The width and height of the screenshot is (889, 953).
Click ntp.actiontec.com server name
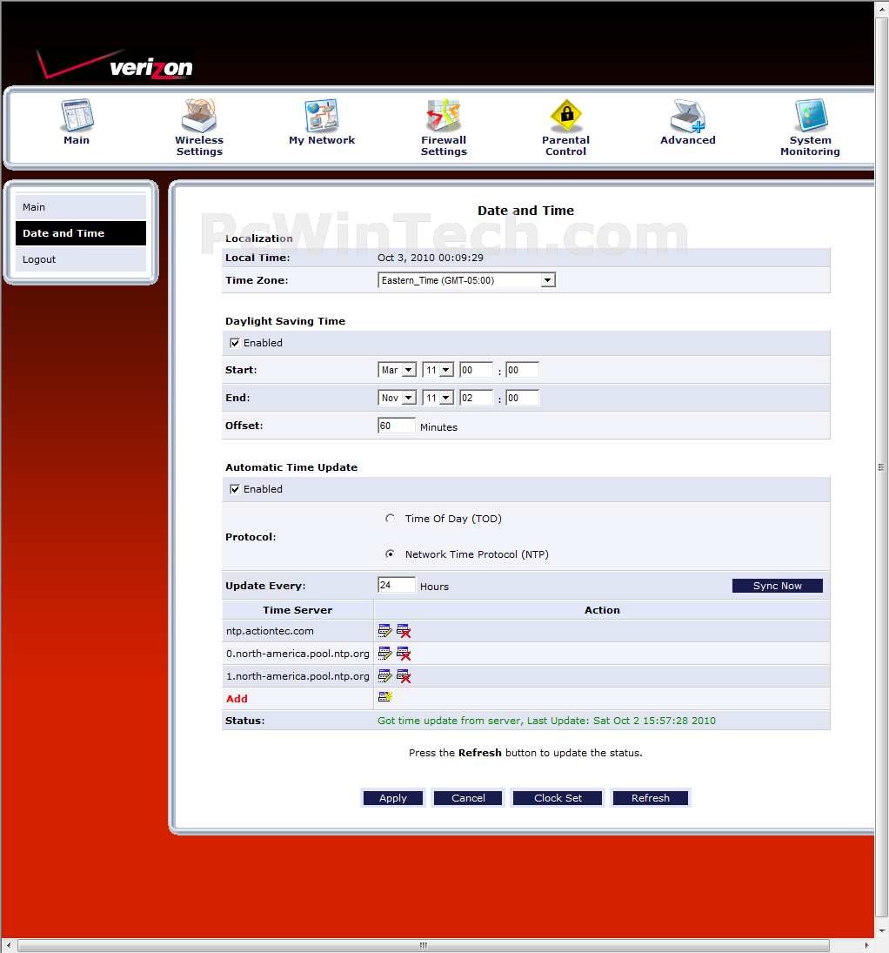click(270, 631)
